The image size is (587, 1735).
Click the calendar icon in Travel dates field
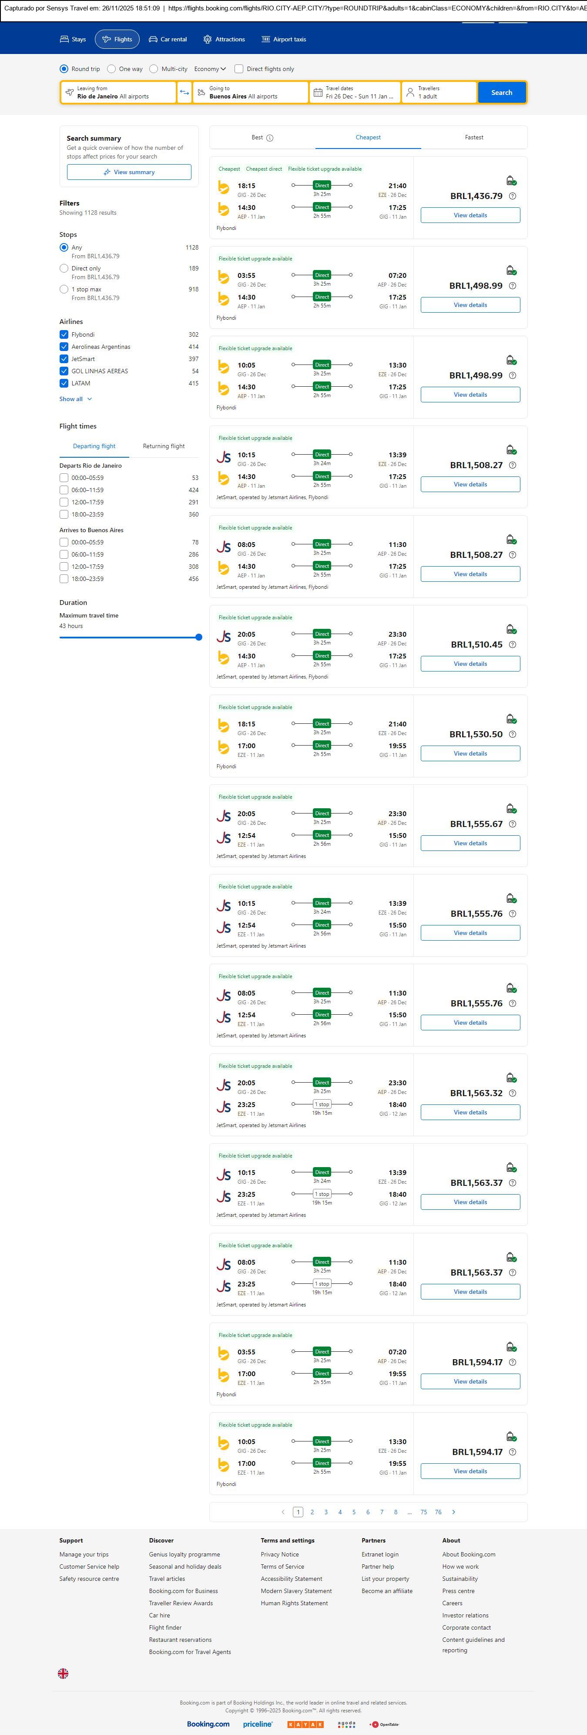coord(318,92)
